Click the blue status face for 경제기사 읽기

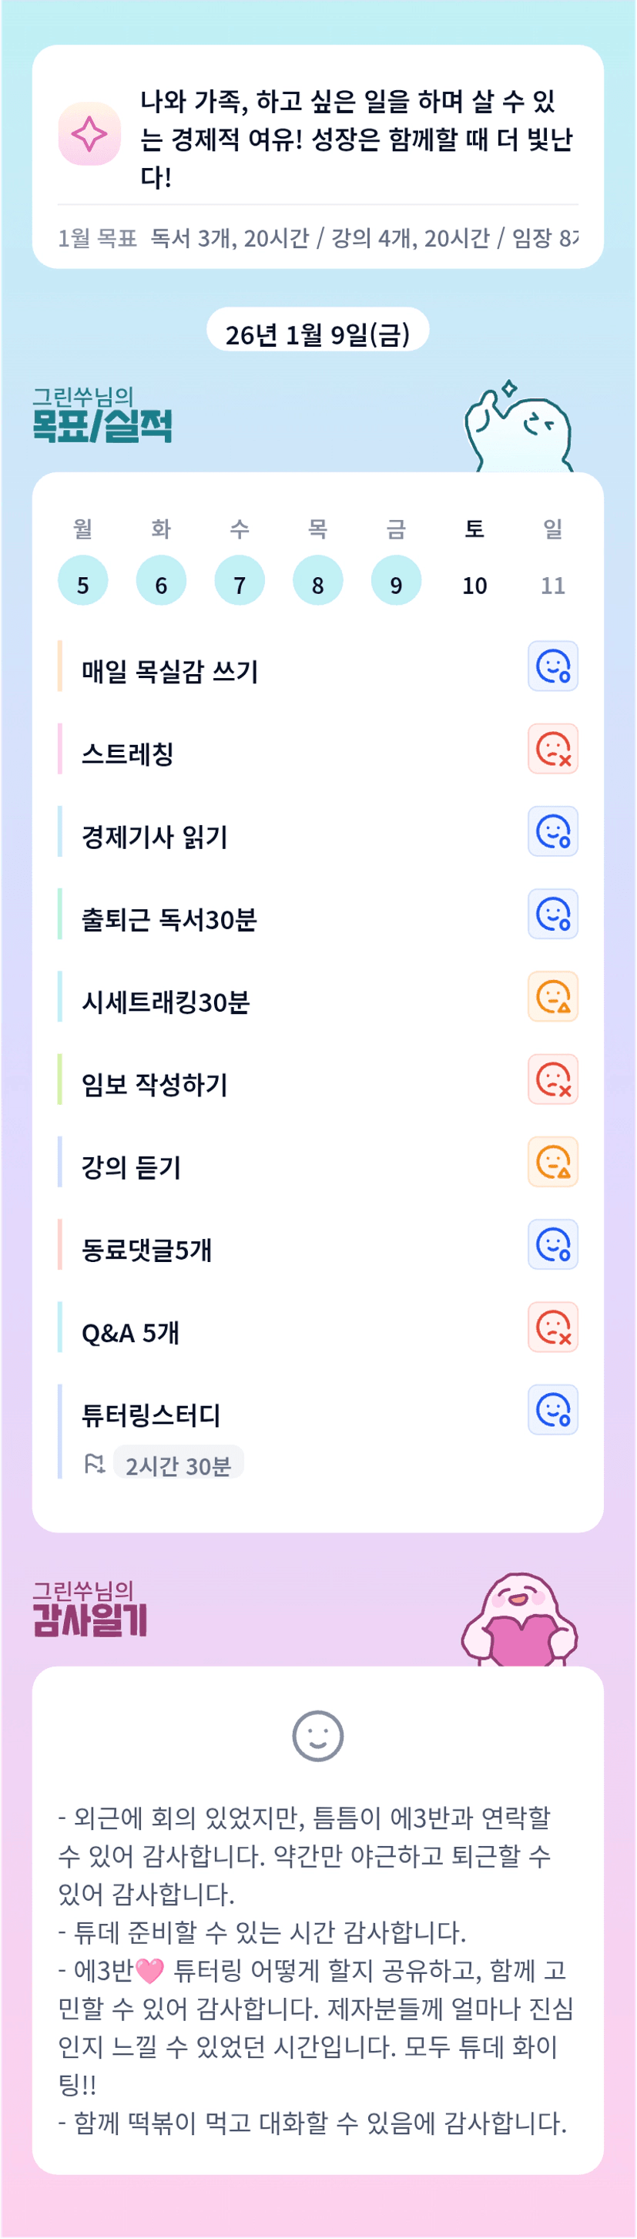tap(553, 832)
